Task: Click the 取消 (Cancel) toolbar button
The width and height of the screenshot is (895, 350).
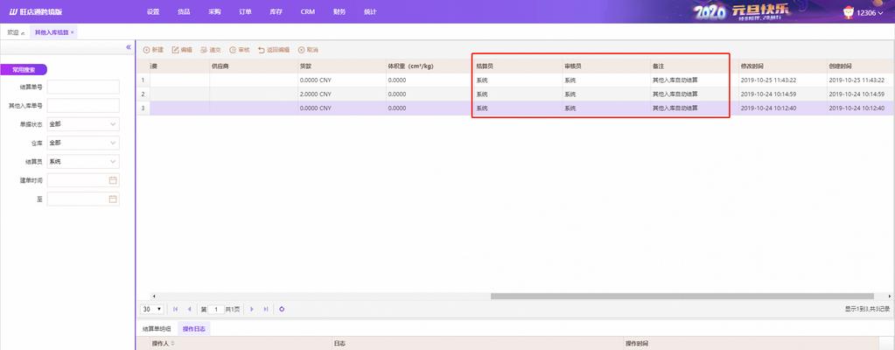Action: pos(308,50)
